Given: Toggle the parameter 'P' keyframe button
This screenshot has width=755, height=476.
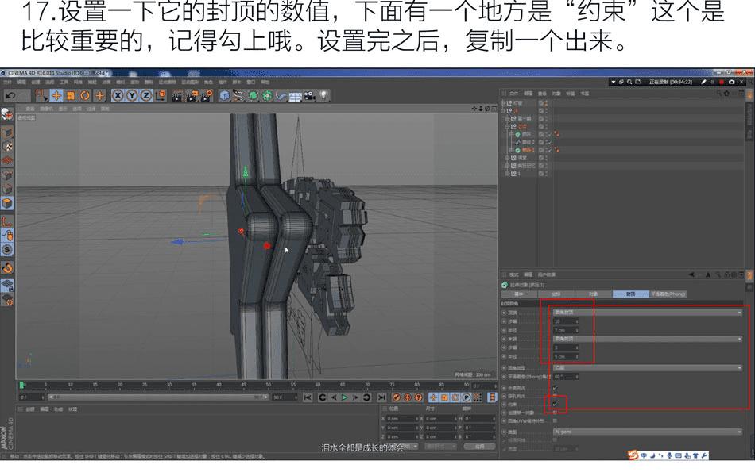Looking at the screenshot, I should 466,397.
